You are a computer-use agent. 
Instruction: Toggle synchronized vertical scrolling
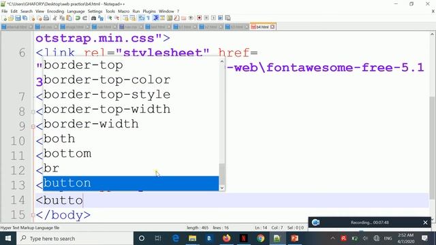(x=125, y=18)
